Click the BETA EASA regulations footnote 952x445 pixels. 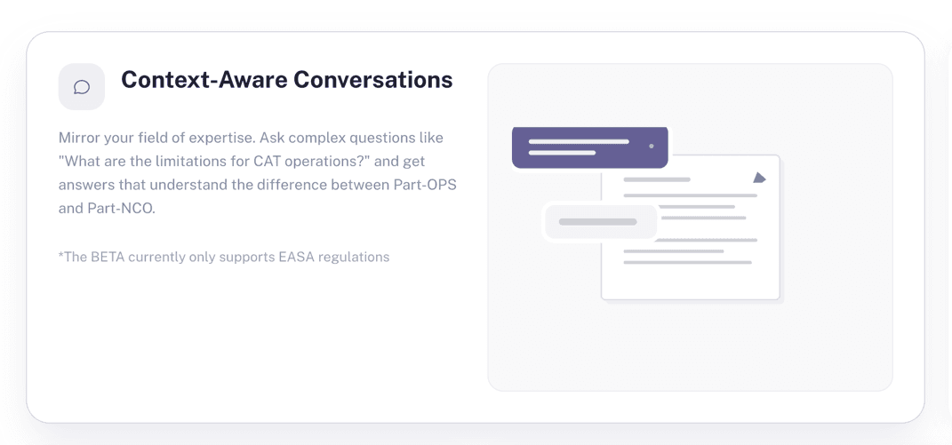coord(224,257)
